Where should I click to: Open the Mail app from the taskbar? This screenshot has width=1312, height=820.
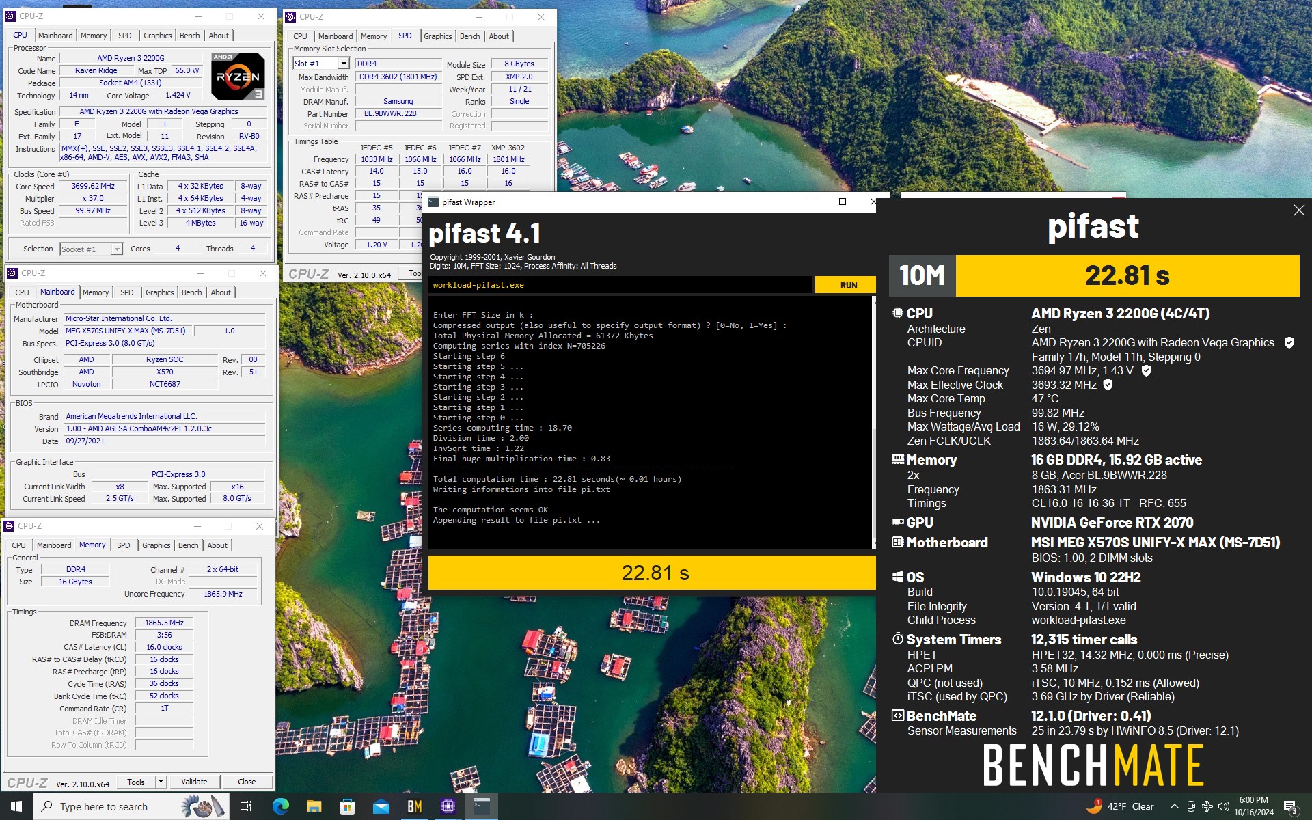tap(381, 806)
